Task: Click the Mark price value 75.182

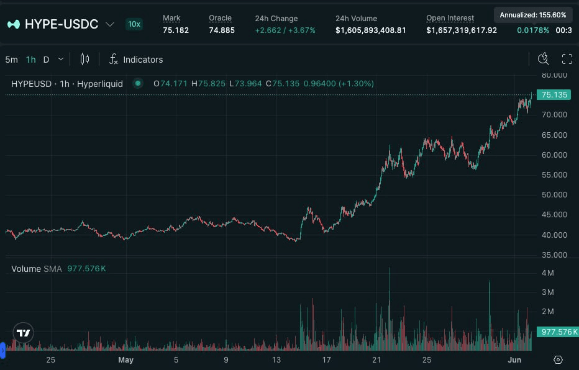Action: pyautogui.click(x=176, y=30)
